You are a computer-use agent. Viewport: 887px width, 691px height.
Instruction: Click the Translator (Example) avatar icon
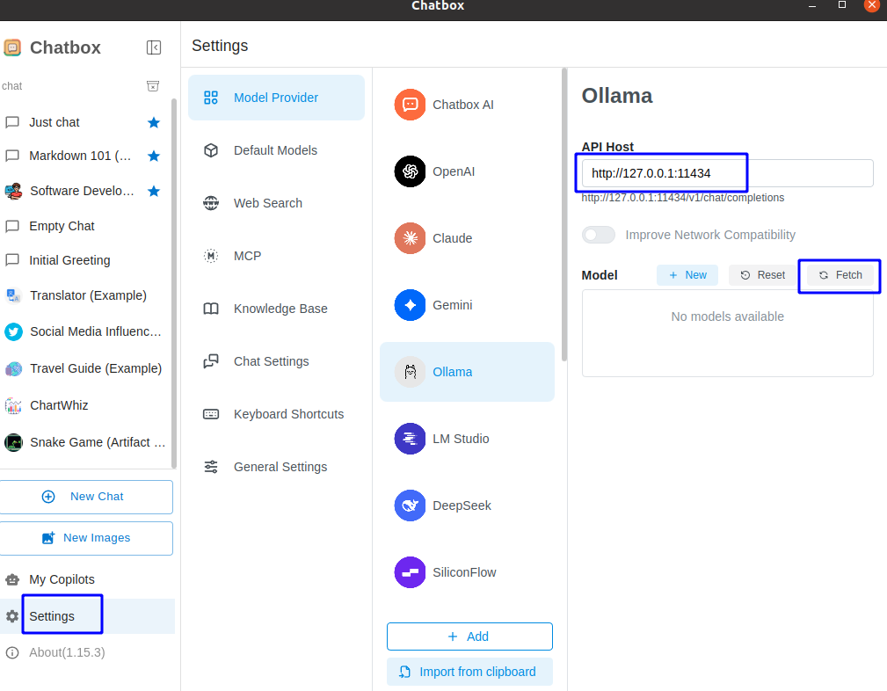pos(13,295)
